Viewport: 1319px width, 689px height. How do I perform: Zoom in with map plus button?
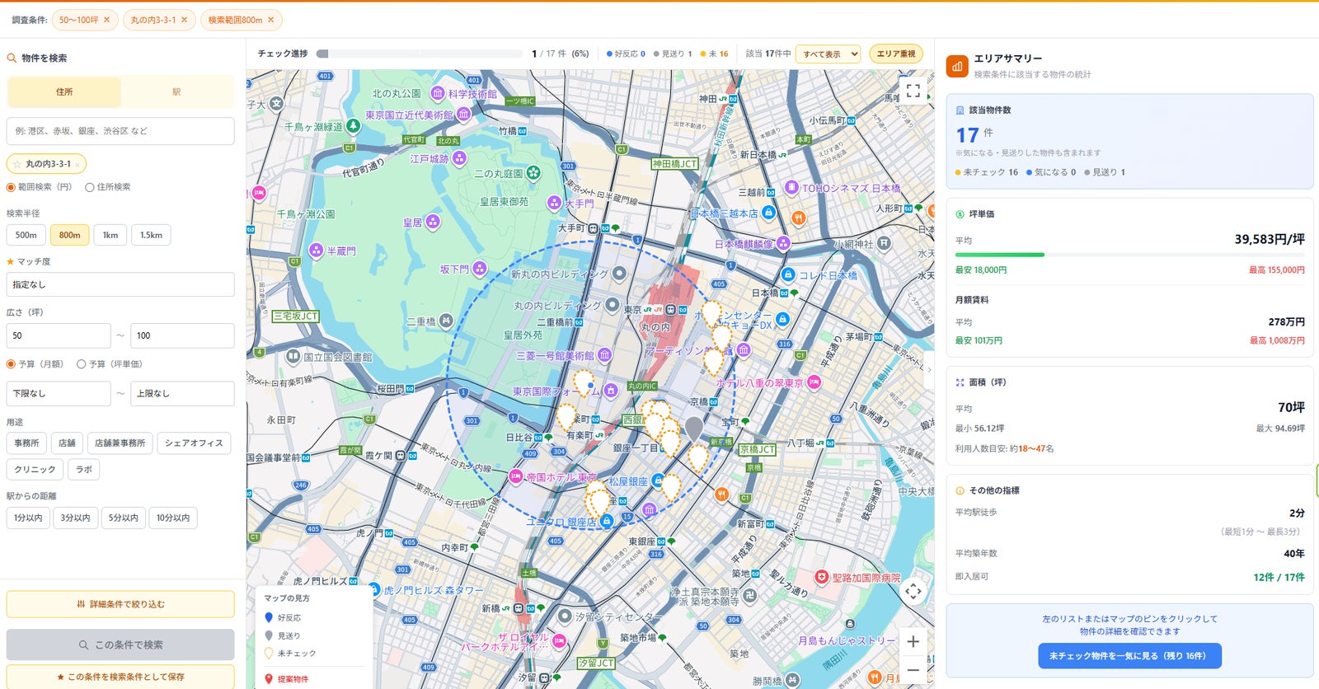pos(913,641)
